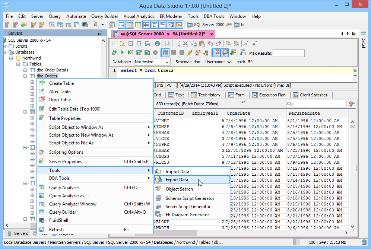Image resolution: width=371 pixels, height=249 pixels.
Task: Click the OrderDate column header
Action: 255,113
